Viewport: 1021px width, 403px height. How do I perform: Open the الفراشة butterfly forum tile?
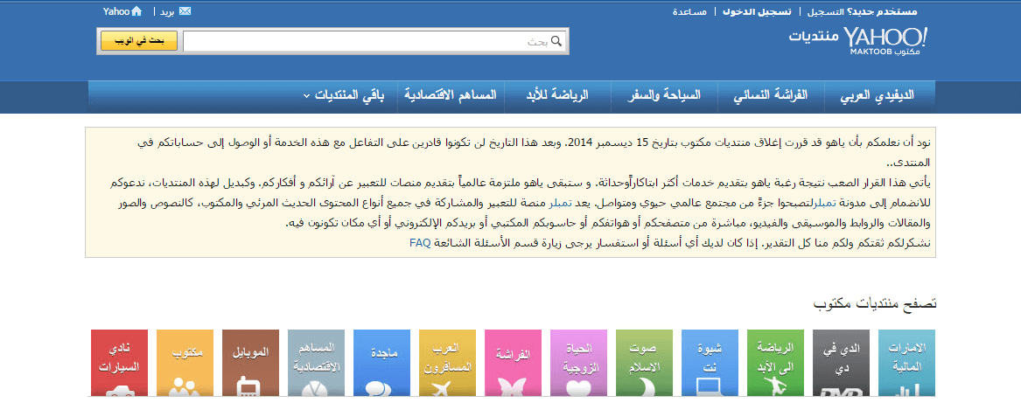(x=513, y=363)
